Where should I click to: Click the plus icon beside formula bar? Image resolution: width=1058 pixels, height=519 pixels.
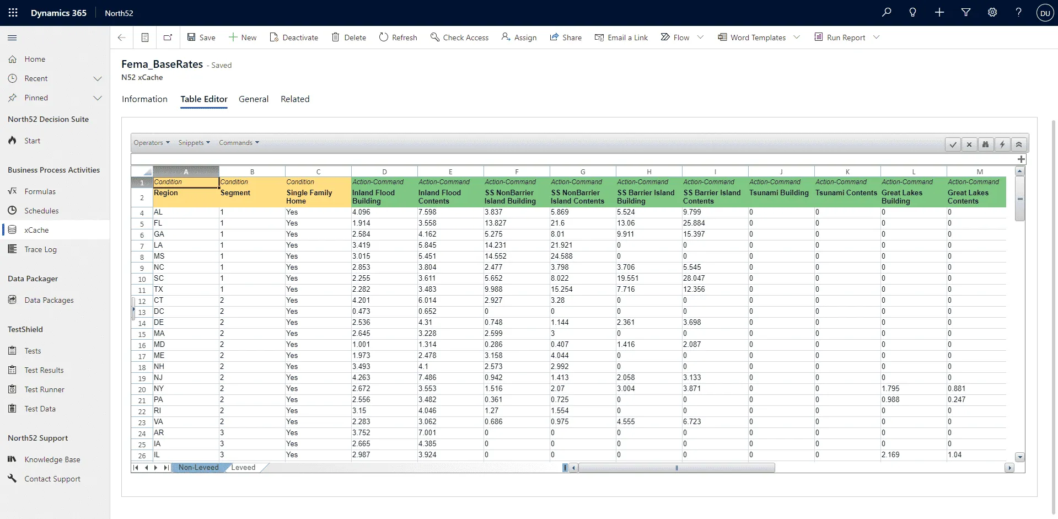tap(1021, 159)
